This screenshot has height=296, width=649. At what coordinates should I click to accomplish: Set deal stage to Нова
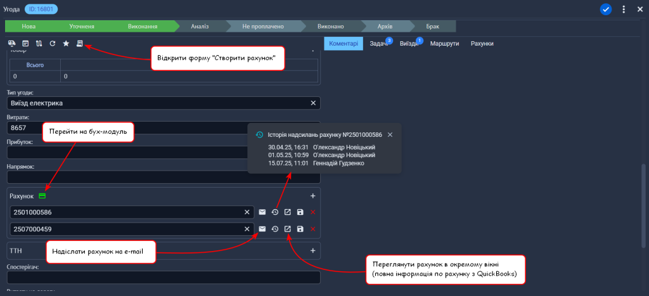pyautogui.click(x=29, y=27)
